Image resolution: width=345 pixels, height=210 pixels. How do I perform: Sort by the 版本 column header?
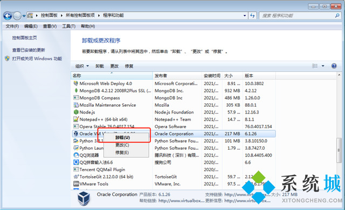pos(259,76)
